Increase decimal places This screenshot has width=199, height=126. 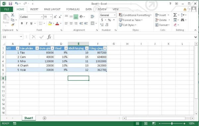tap(102, 25)
